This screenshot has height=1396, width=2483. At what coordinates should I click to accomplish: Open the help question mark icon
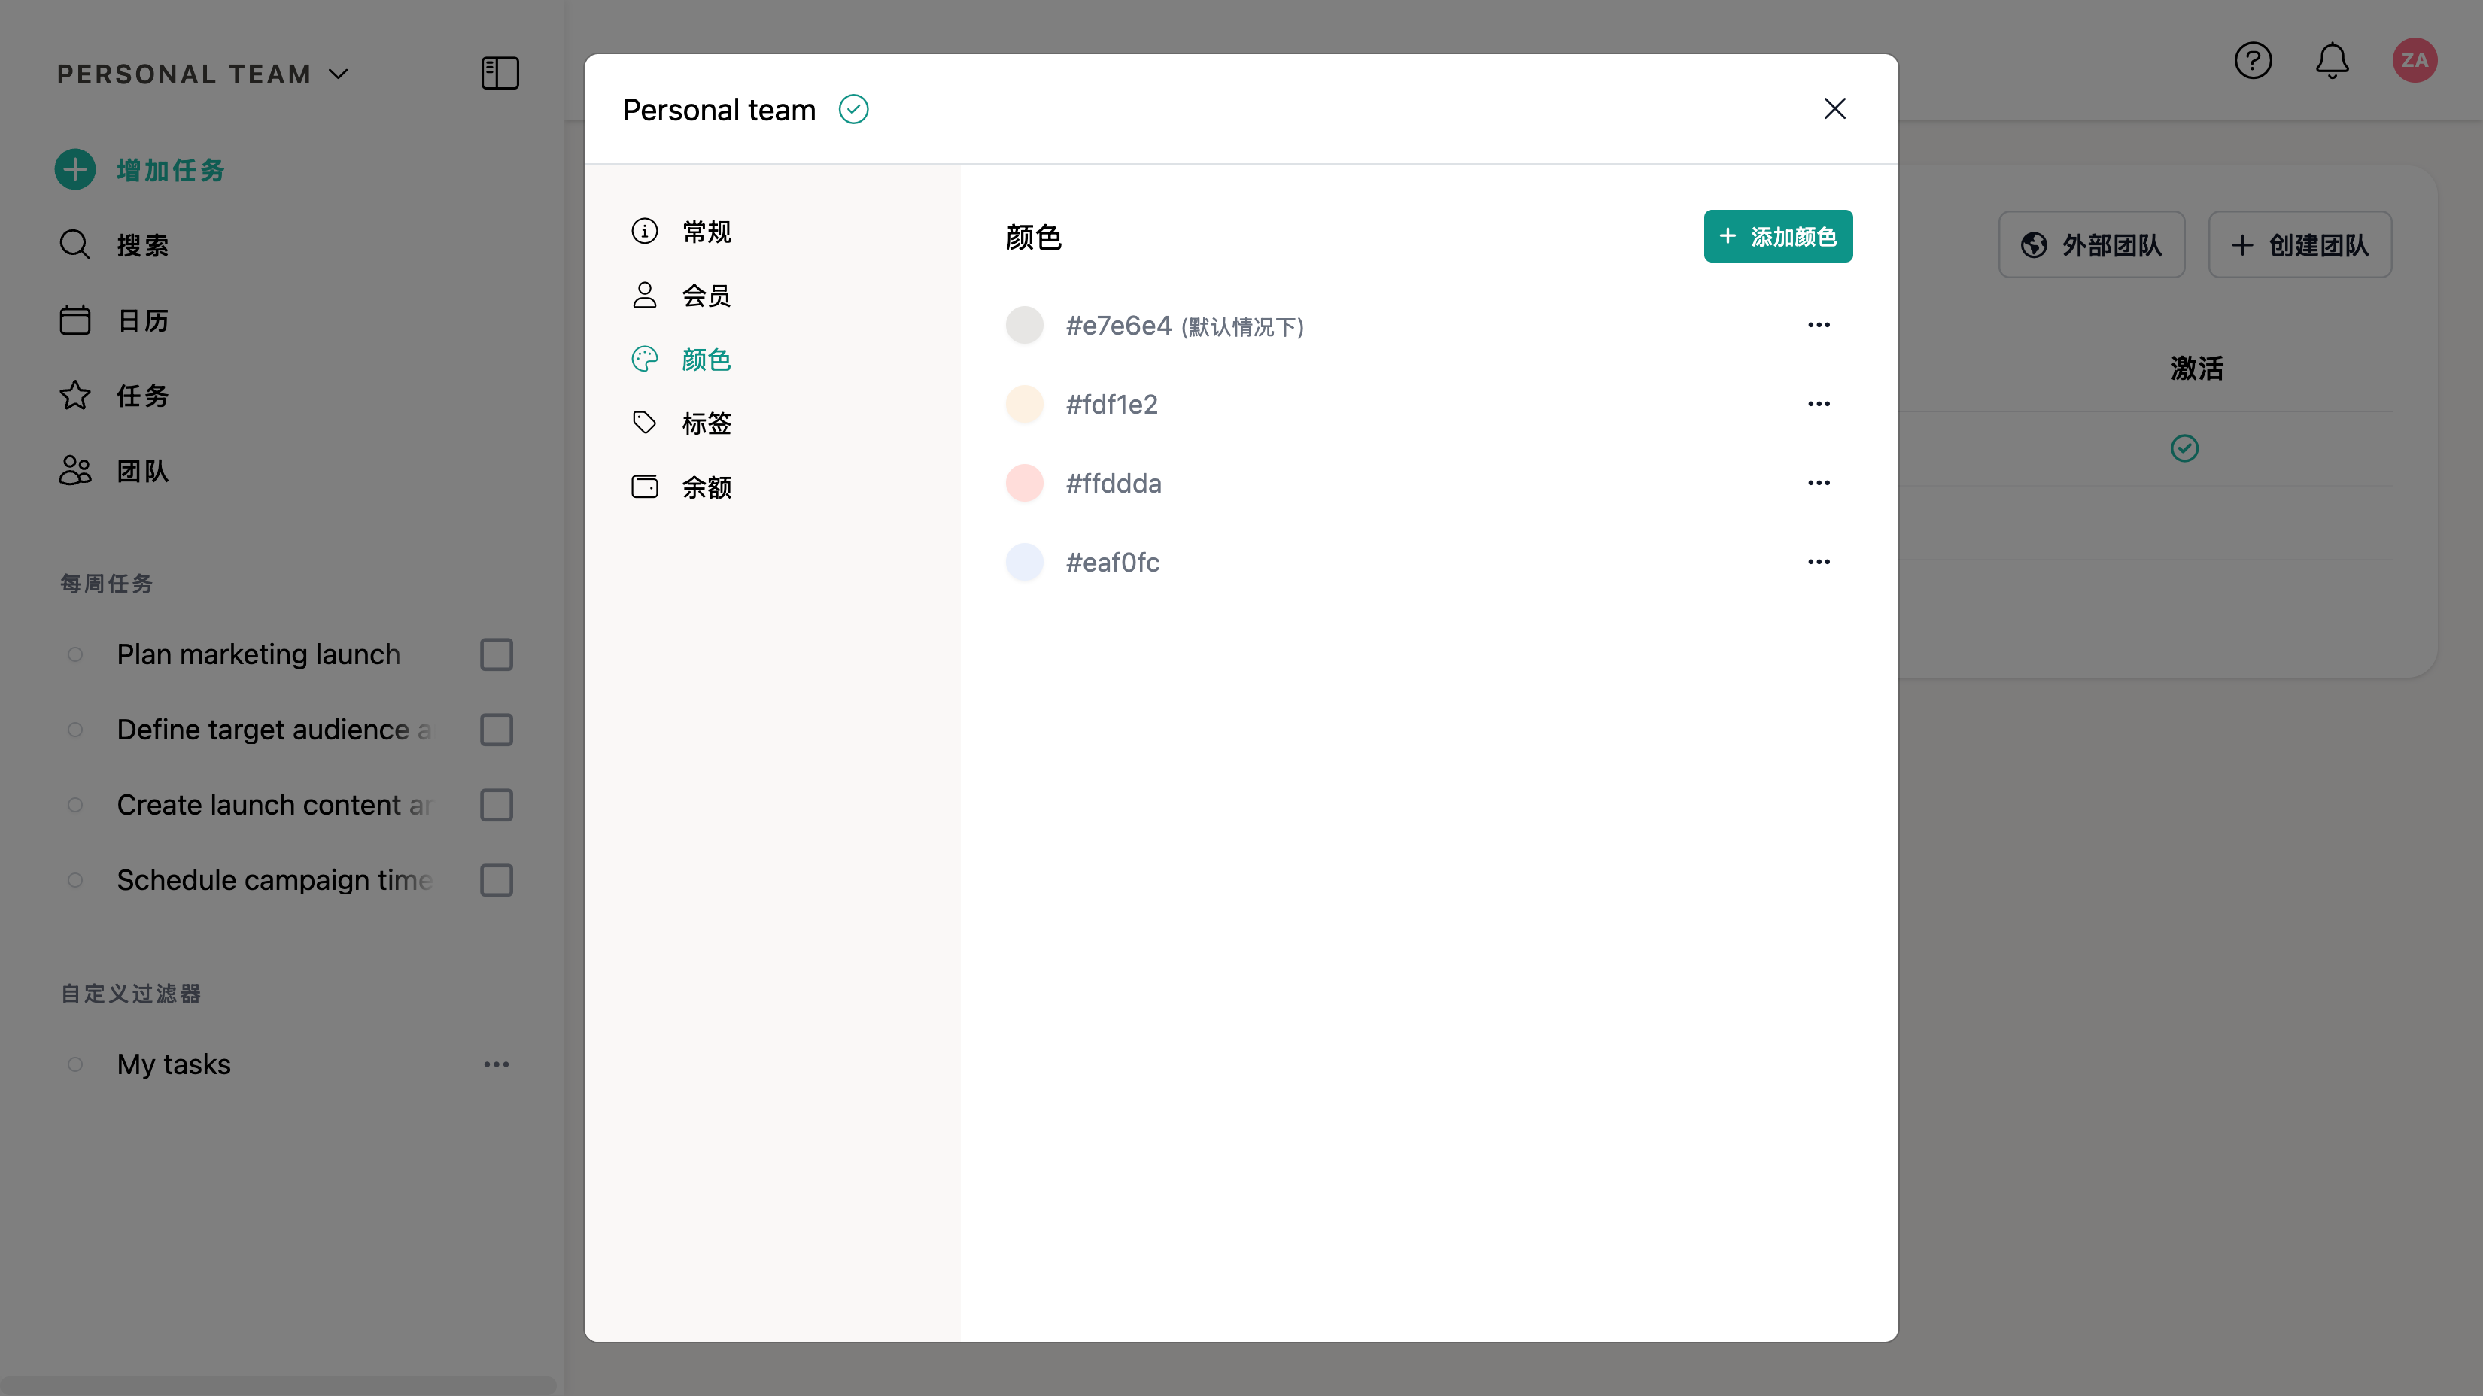tap(2253, 61)
